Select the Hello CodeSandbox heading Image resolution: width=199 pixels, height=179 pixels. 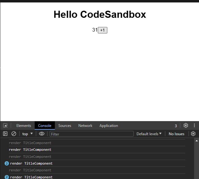tap(100, 14)
